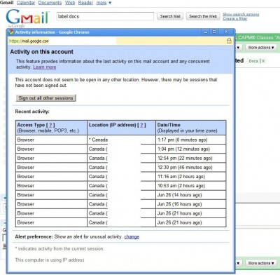Select the Gmail item in top bar
This screenshot has height=275, width=280.
coord(7,3)
